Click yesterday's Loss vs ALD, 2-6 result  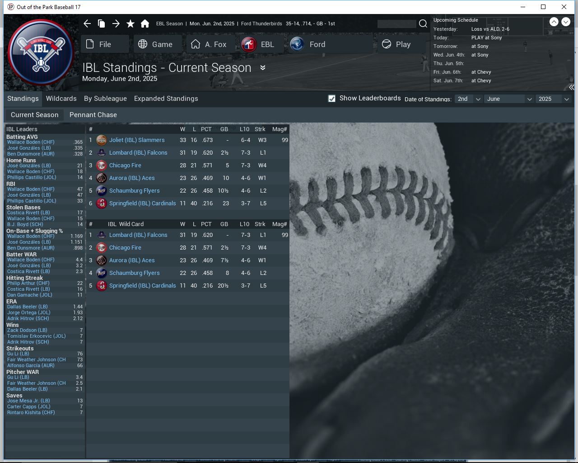490,29
